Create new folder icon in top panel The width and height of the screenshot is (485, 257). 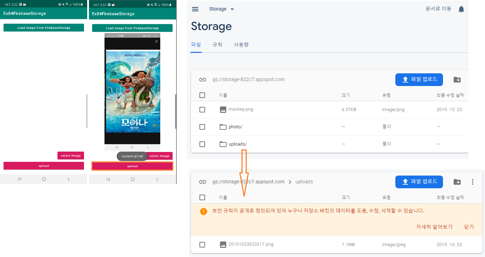coord(457,80)
